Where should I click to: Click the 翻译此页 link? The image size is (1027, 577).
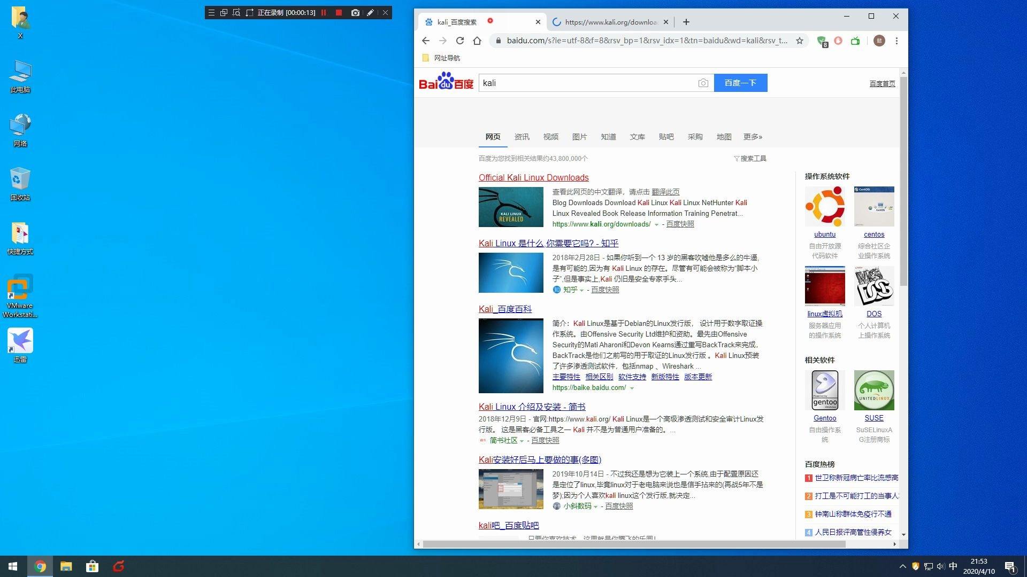pyautogui.click(x=665, y=192)
